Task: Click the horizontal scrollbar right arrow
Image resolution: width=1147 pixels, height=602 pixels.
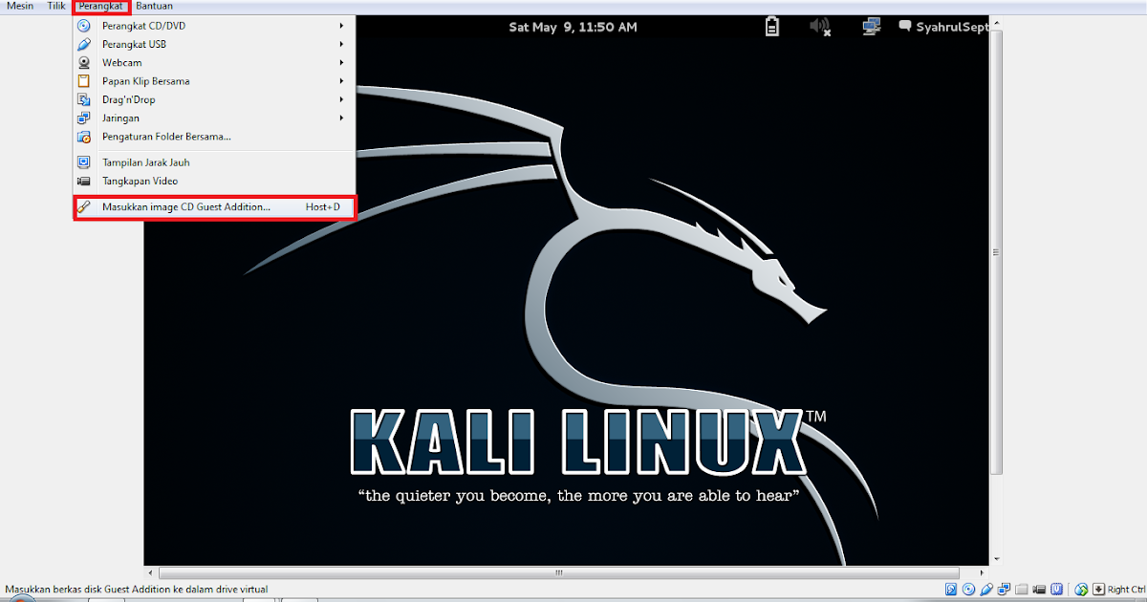Action: [982, 573]
